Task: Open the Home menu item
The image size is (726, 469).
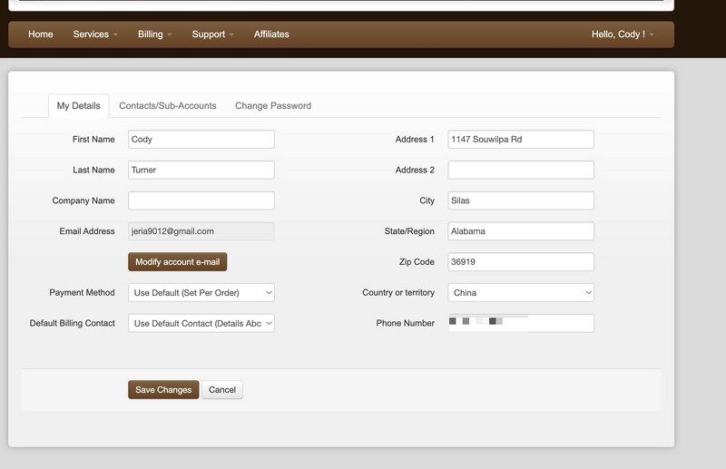Action: 40,34
